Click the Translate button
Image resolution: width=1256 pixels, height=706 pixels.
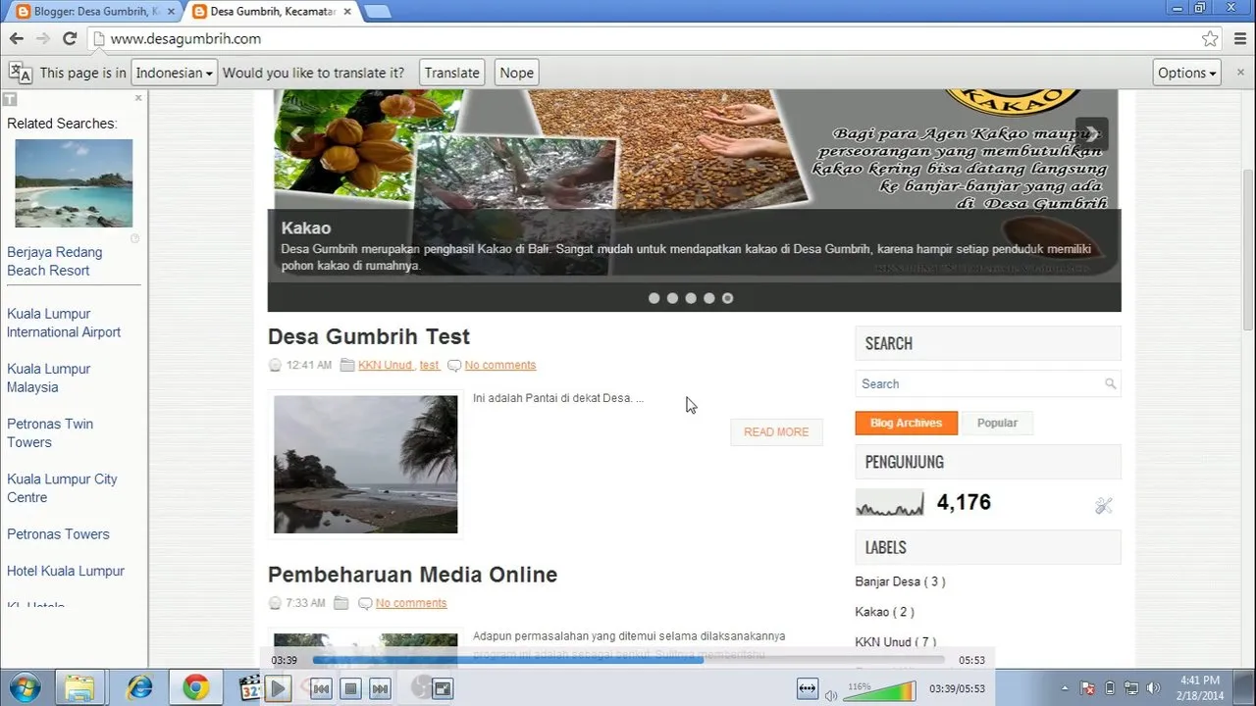point(452,73)
